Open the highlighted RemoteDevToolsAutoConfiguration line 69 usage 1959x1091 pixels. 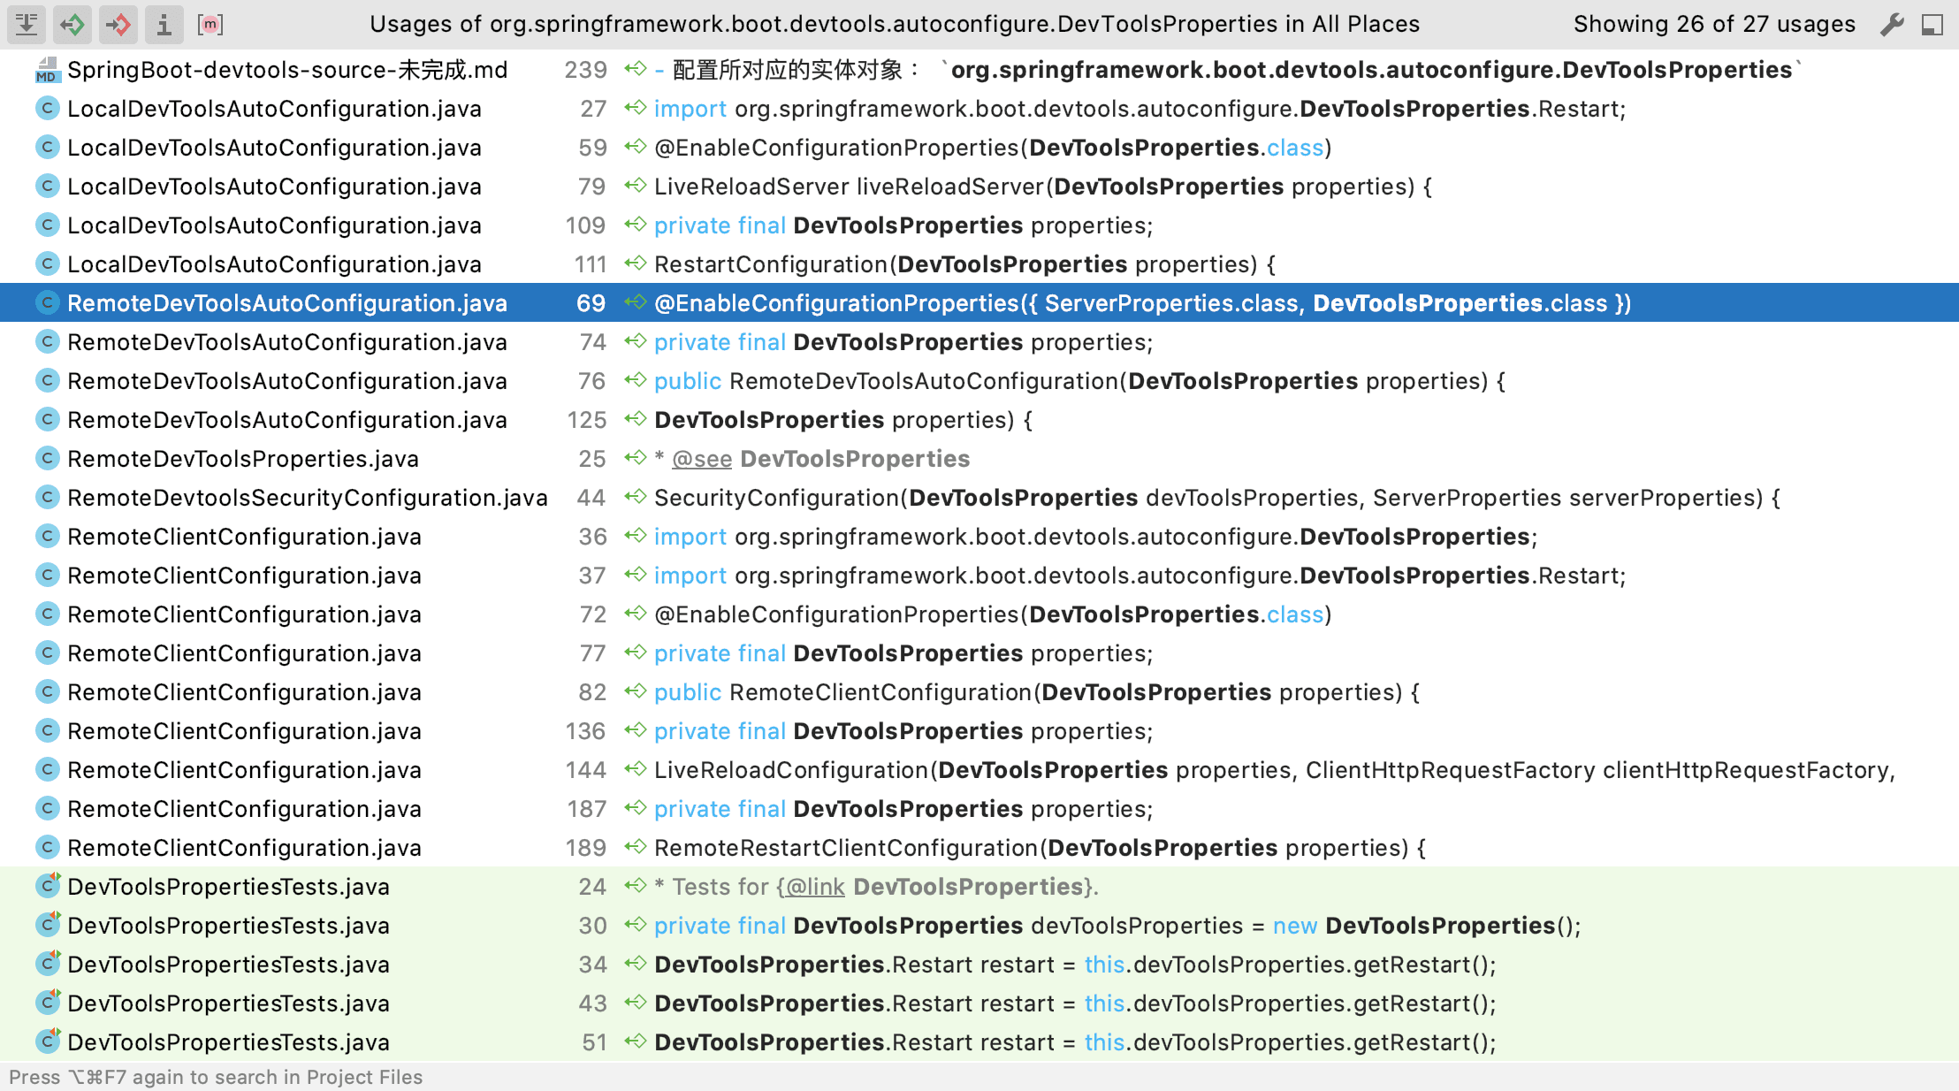click(x=286, y=303)
